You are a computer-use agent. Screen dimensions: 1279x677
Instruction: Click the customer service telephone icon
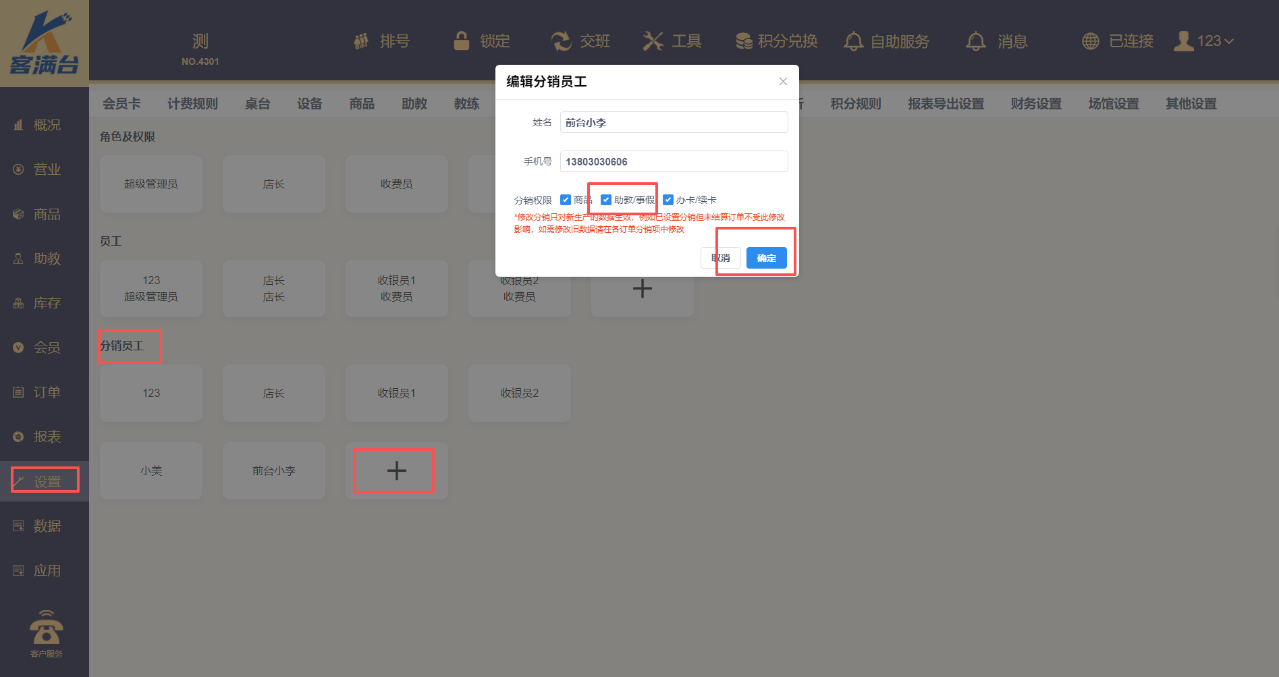coord(46,629)
